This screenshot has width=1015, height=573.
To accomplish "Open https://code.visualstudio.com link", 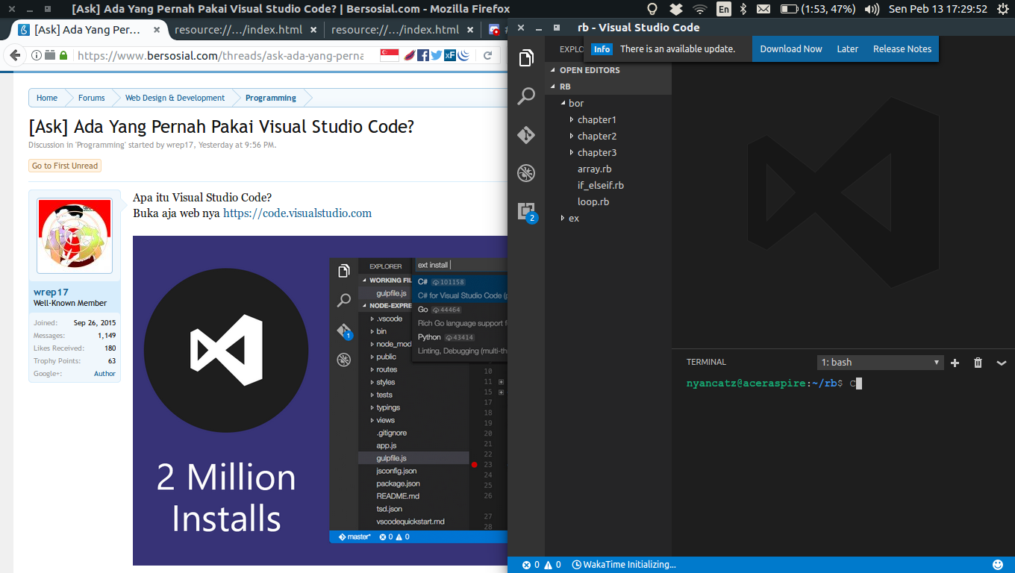I will point(297,213).
